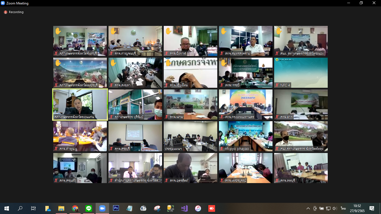
Task: Click the highlighted active speaker video tile
Action: click(x=80, y=104)
